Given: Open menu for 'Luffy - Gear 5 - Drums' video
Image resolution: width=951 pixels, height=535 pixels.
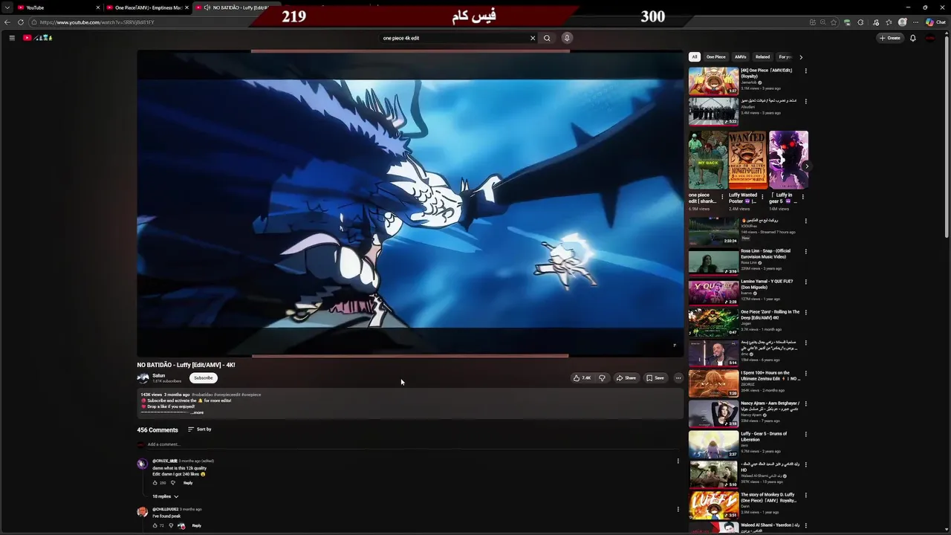Looking at the screenshot, I should pyautogui.click(x=805, y=435).
